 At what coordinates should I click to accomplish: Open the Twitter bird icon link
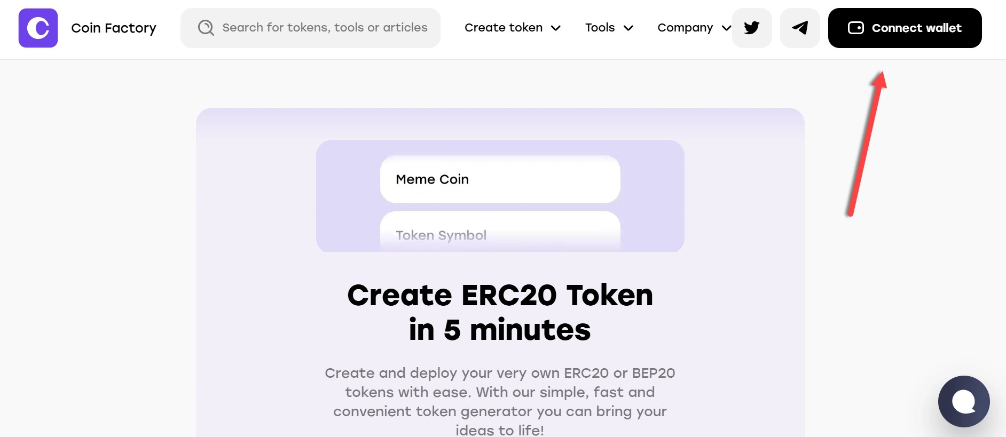tap(752, 28)
